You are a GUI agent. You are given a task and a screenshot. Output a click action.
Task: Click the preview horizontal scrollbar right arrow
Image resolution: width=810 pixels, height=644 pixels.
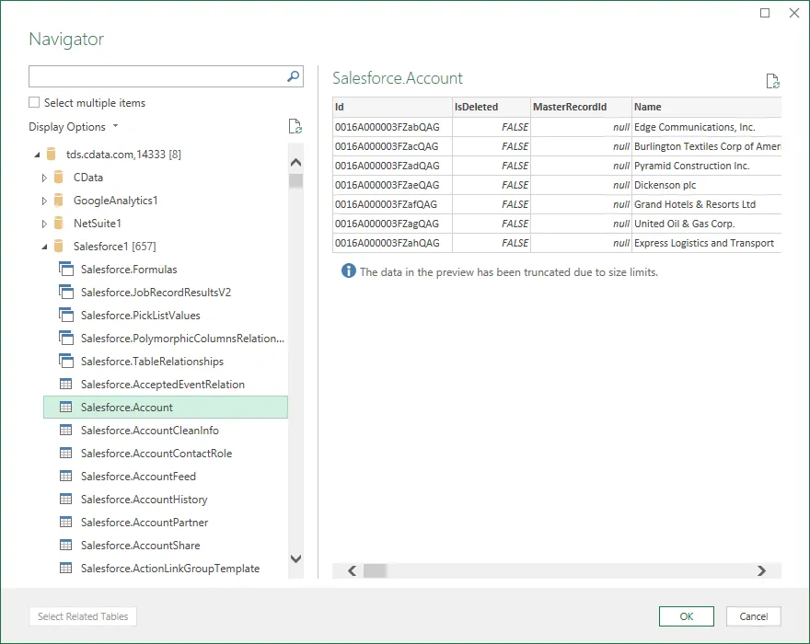pyautogui.click(x=761, y=570)
